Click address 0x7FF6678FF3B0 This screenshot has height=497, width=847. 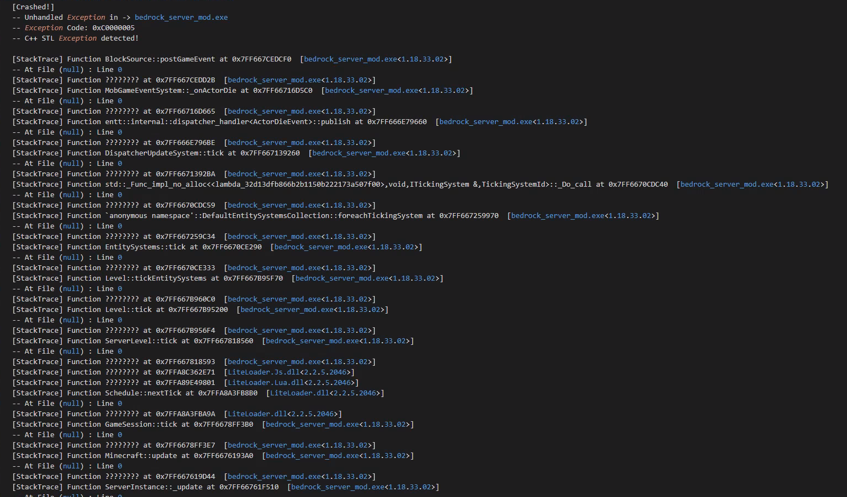[x=223, y=425]
